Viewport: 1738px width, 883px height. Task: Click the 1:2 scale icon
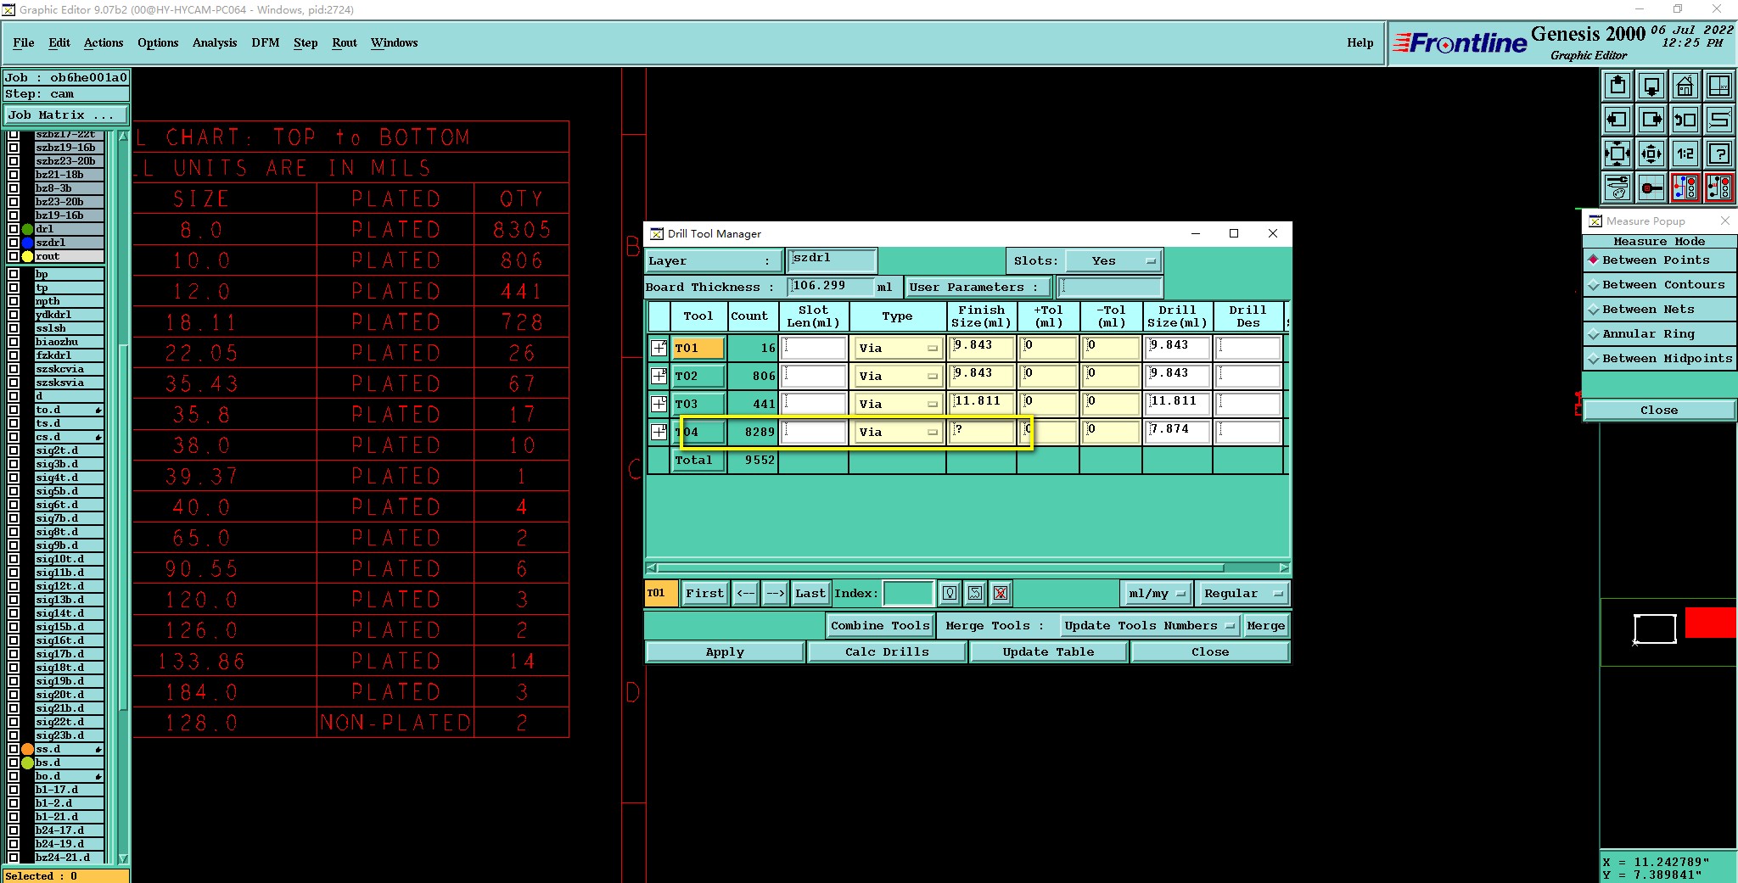[1685, 154]
